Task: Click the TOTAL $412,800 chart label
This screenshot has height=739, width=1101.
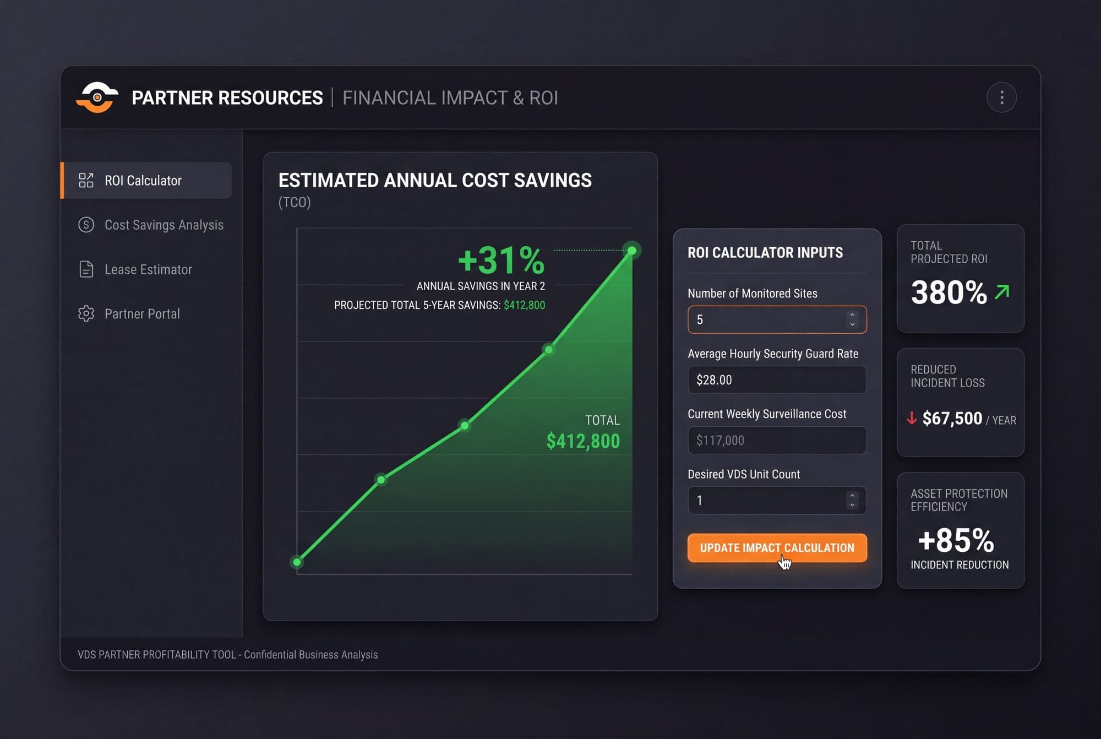Action: [583, 432]
